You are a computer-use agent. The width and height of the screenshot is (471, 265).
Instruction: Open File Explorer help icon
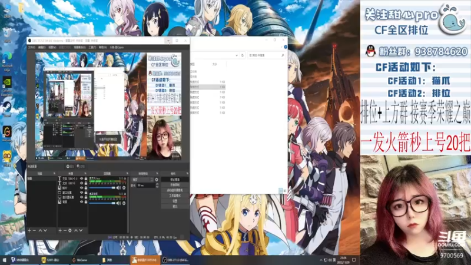(x=286, y=47)
